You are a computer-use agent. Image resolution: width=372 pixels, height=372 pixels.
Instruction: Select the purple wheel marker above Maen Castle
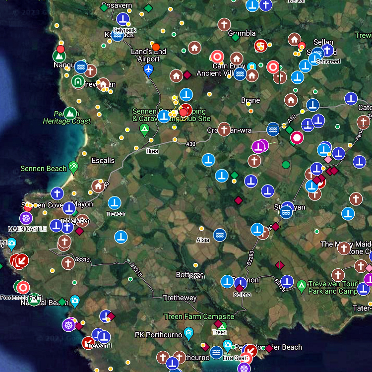point(26,217)
